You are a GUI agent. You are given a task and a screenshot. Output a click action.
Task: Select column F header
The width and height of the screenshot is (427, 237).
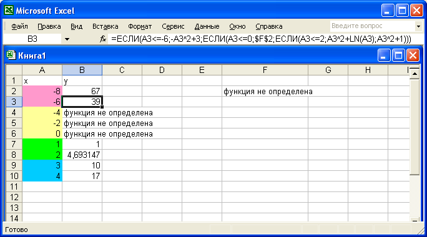point(265,70)
